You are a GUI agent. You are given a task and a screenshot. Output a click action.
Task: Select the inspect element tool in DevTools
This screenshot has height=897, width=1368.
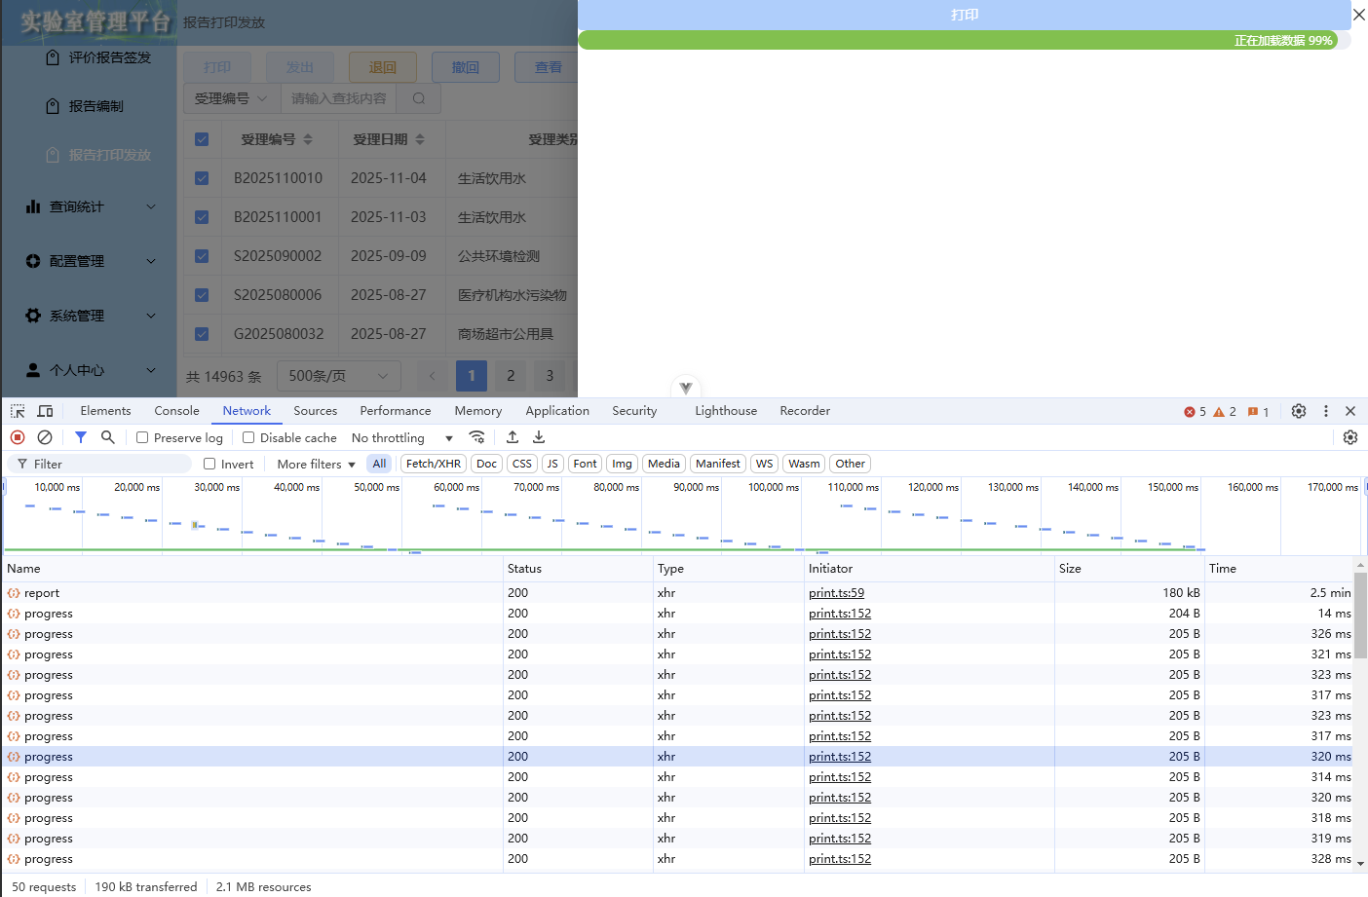click(x=17, y=410)
